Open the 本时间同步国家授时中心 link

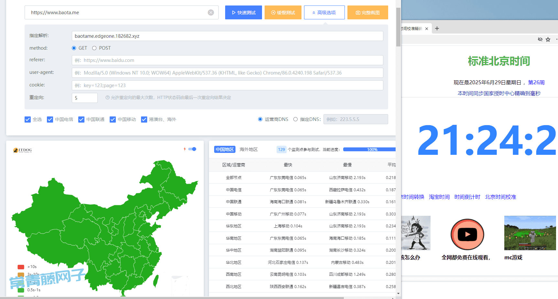(499, 93)
